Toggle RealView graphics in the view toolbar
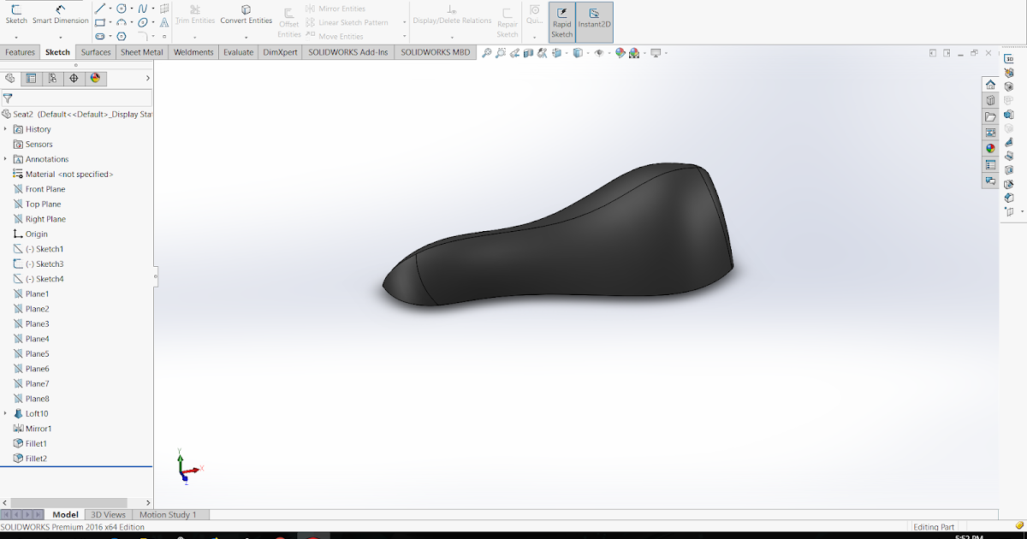 tap(656, 53)
